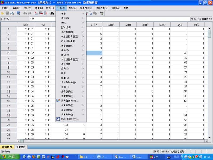Click the Firefox quick launch icon
The height and width of the screenshot is (160, 213).
coord(34,157)
